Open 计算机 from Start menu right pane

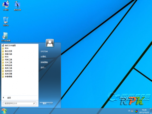point(43,56)
